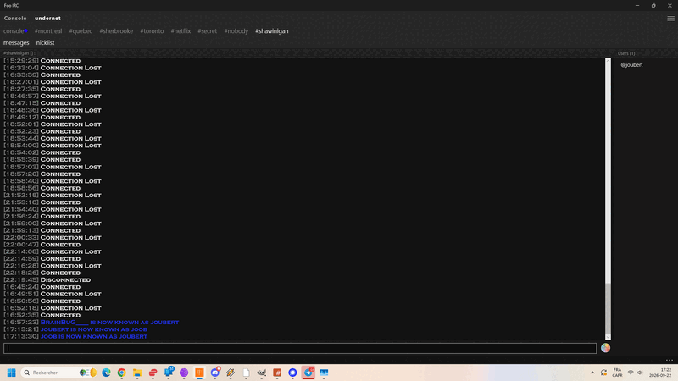
Task: Click the scrollbar down arrow
Action: pyautogui.click(x=608, y=337)
